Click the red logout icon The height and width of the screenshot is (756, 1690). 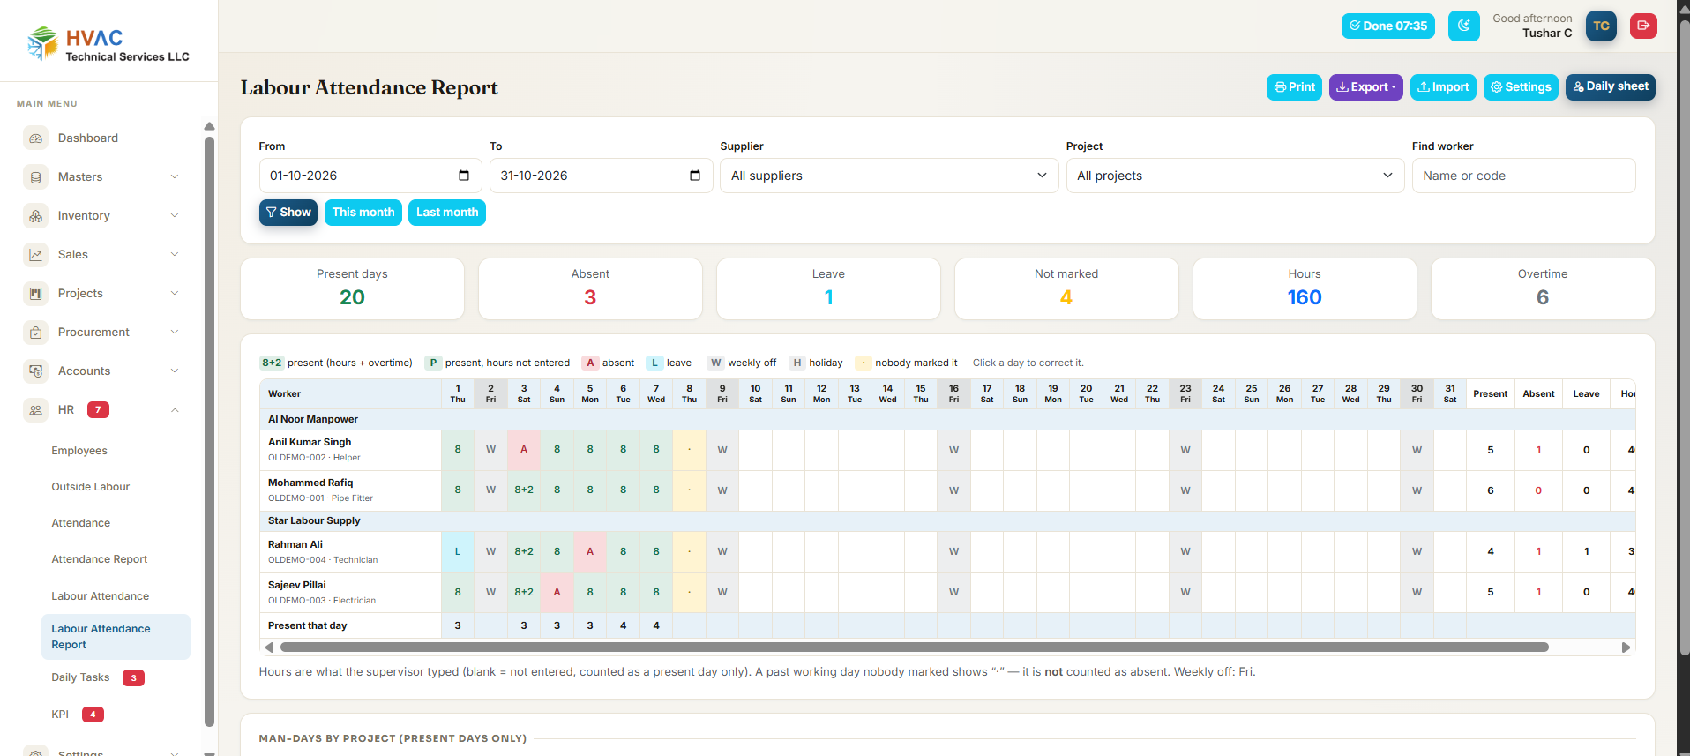1643,26
